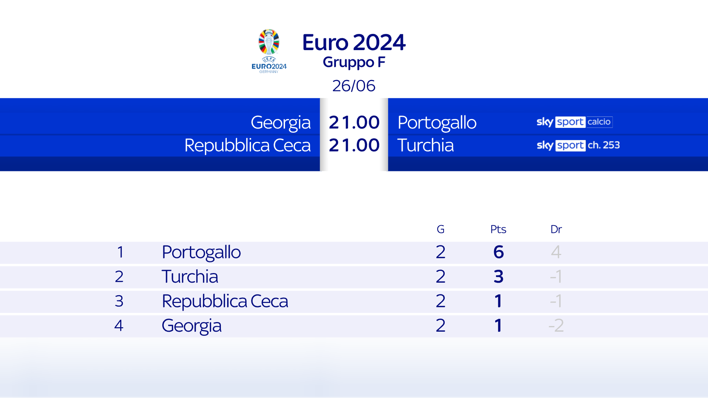Click the Republica Ceca–Turchia 21.00 kickoff time
708x398 pixels.
coord(354,145)
